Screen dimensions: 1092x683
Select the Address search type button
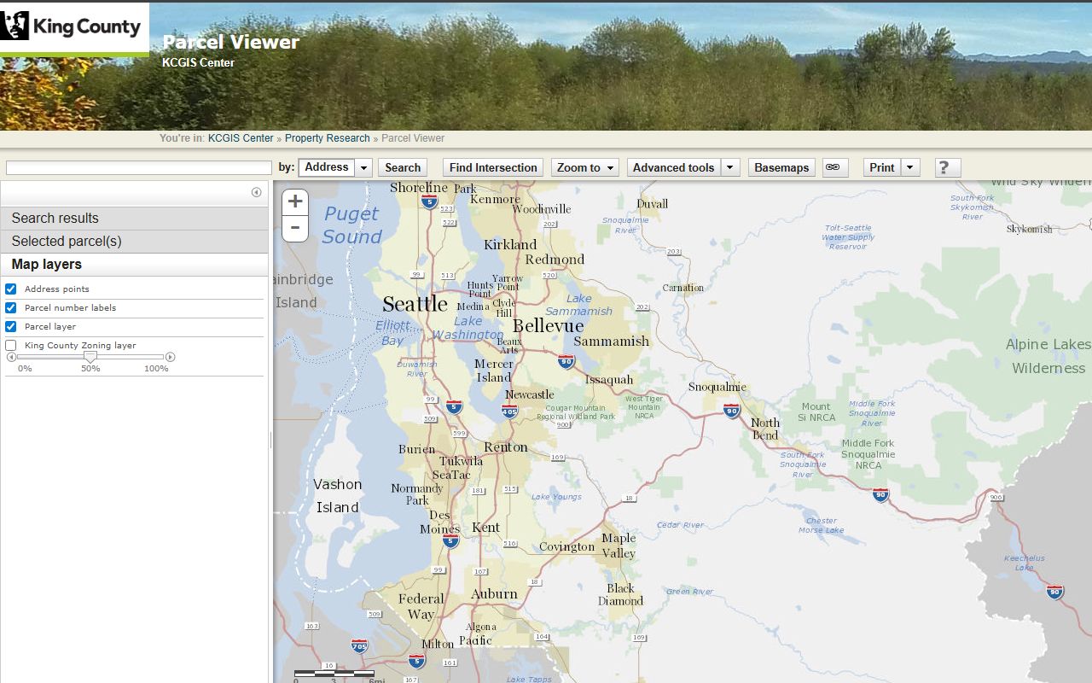point(327,167)
